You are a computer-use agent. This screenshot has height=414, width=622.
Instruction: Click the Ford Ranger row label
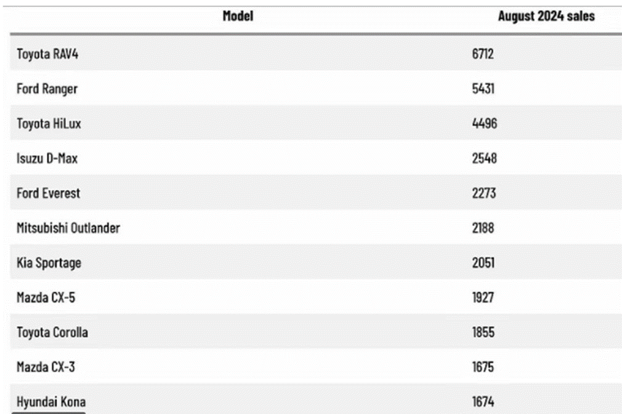(x=47, y=89)
